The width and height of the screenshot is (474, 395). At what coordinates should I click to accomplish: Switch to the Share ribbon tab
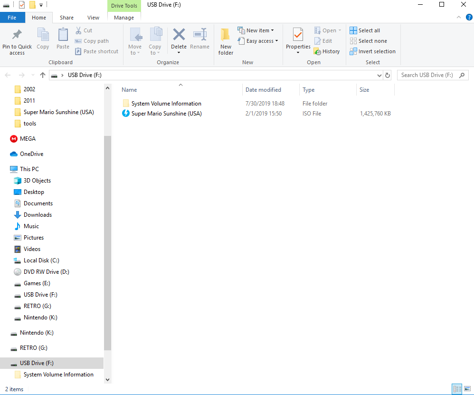(66, 18)
